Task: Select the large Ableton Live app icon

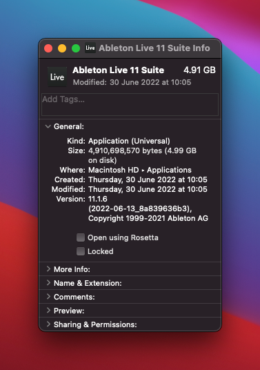Action: tap(57, 77)
